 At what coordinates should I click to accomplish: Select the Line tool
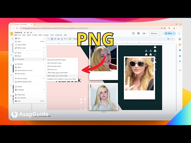[x=65, y=39]
